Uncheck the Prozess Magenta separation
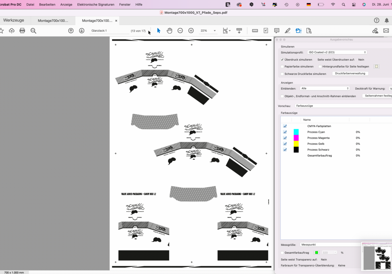The height and width of the screenshot is (274, 392). click(x=285, y=138)
